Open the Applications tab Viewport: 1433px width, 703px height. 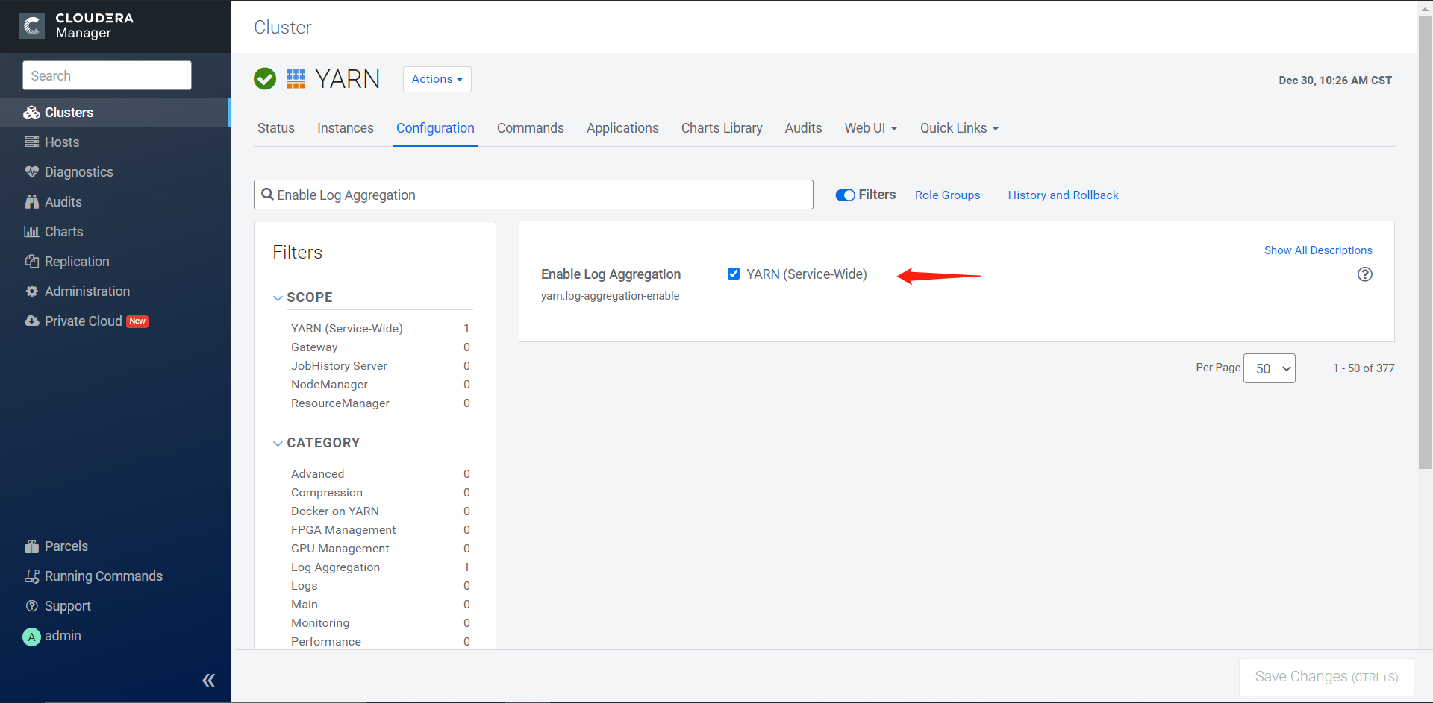tap(622, 128)
